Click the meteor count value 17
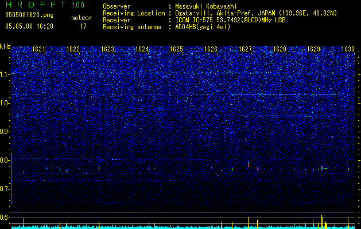 pyautogui.click(x=83, y=26)
